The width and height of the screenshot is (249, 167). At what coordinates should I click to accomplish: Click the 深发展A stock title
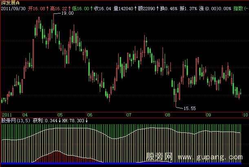pyautogui.click(x=9, y=3)
